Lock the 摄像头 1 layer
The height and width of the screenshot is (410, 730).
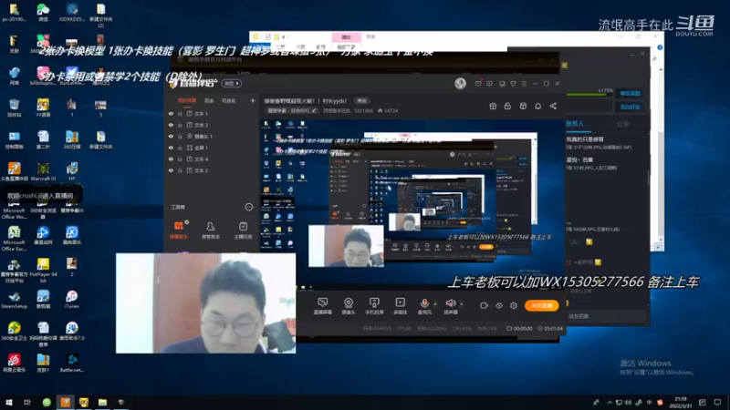pos(180,136)
